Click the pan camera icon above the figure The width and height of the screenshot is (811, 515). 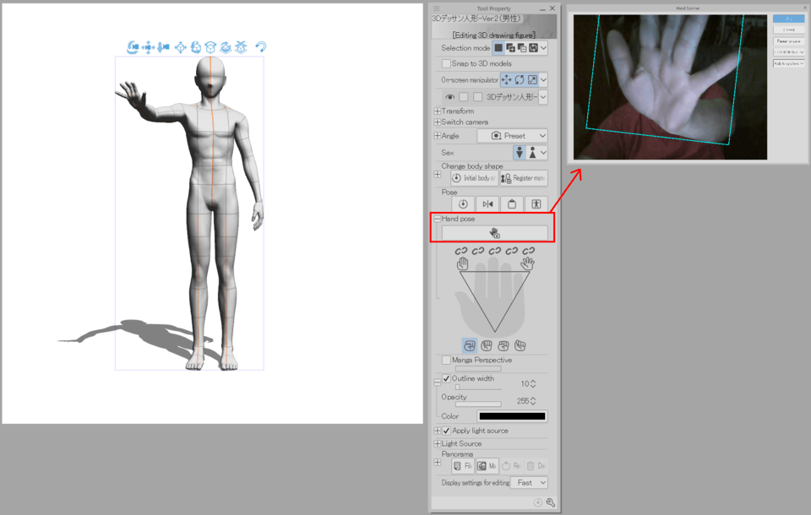pos(149,47)
